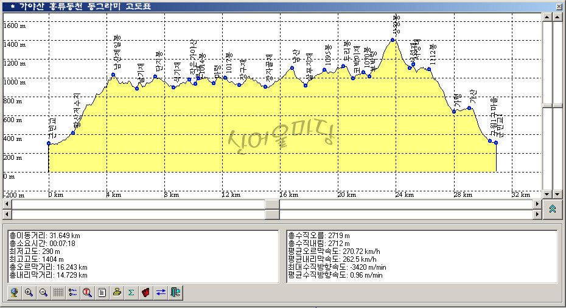Click the total descent 2712 m line
The width and height of the screenshot is (566, 308).
click(x=319, y=244)
